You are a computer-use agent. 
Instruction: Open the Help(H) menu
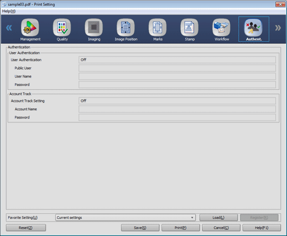tap(9, 11)
